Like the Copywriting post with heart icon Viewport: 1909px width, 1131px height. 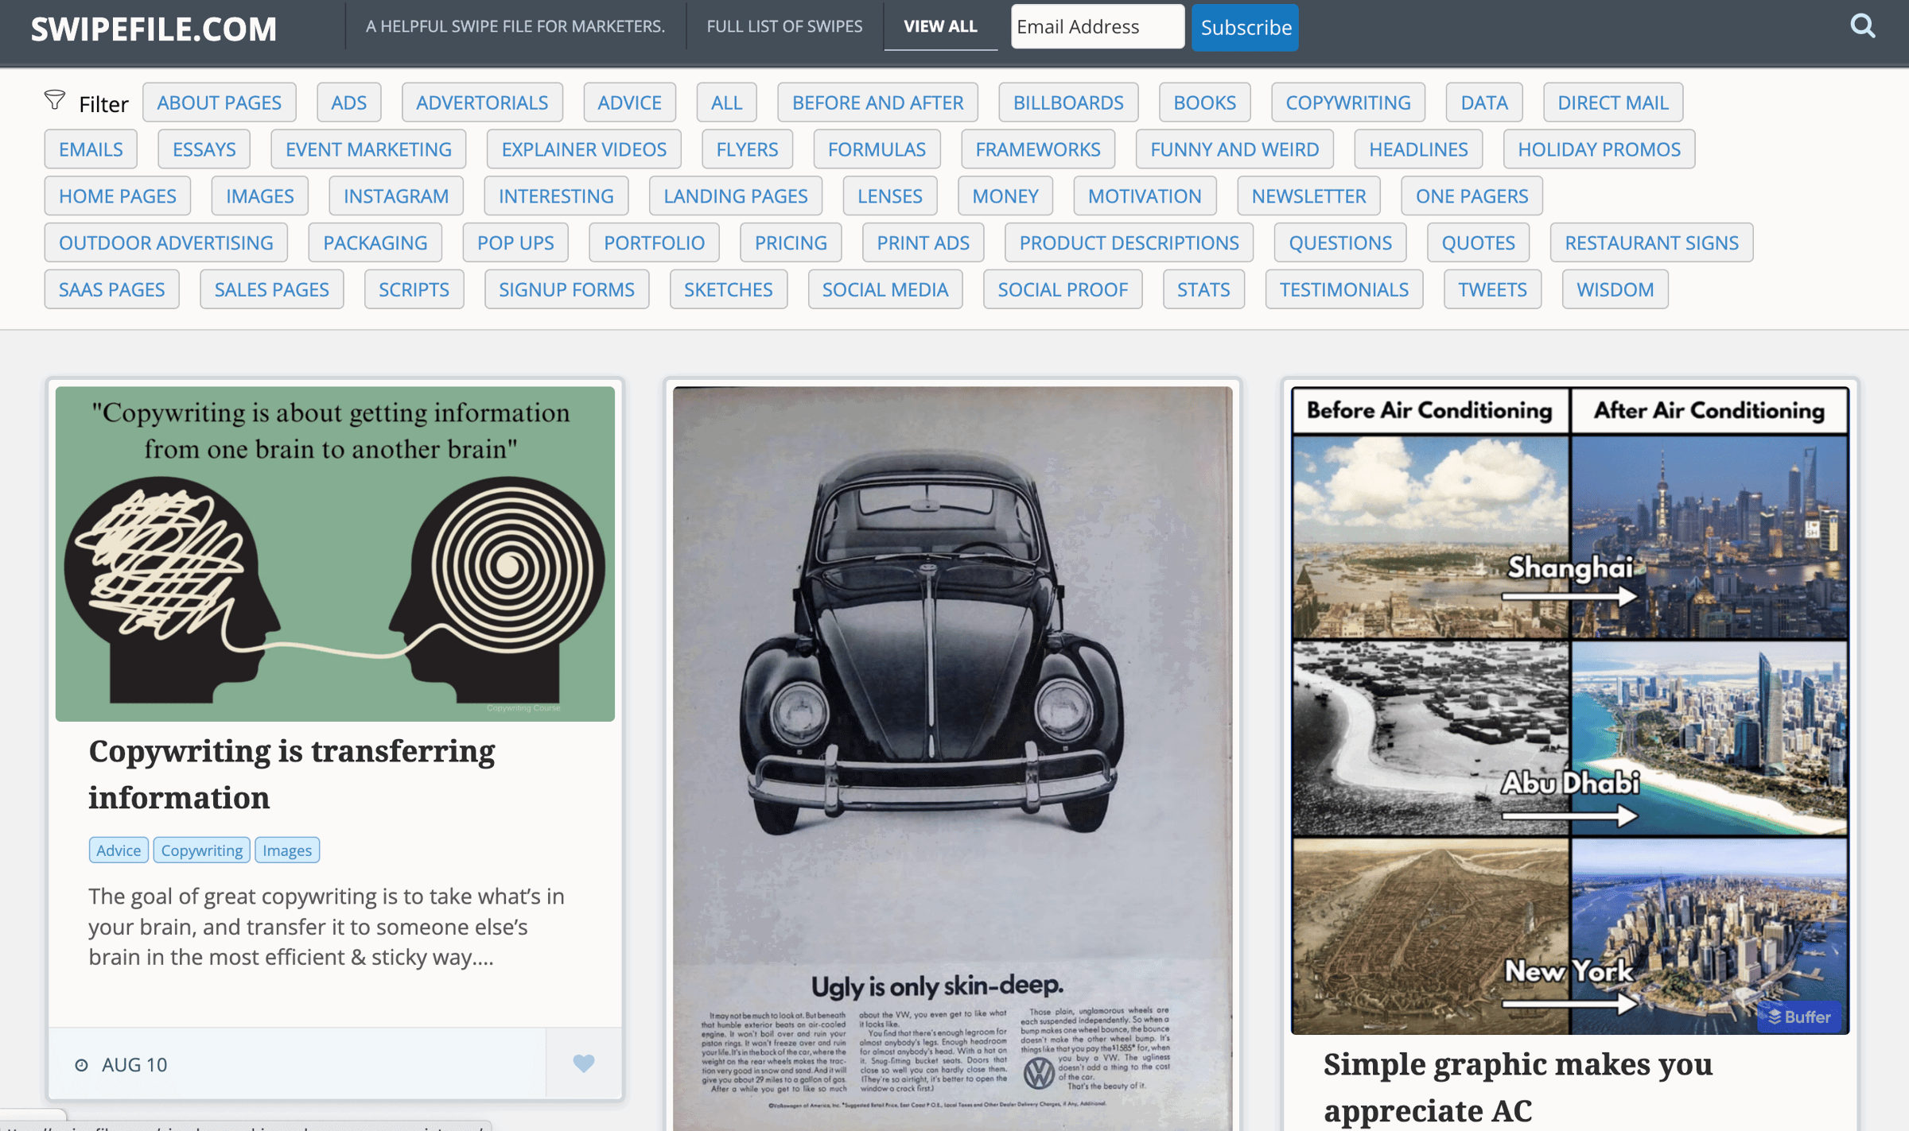584,1063
